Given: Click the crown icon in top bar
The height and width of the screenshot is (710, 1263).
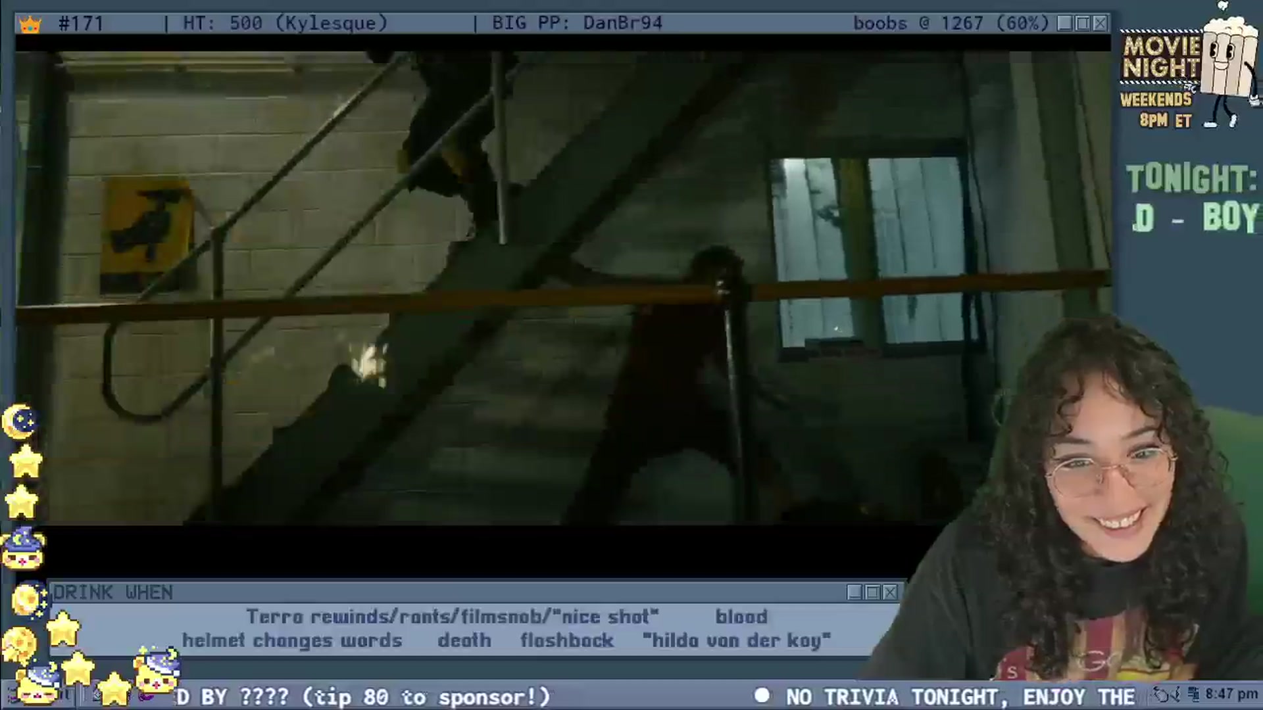Looking at the screenshot, I should pos(30,24).
